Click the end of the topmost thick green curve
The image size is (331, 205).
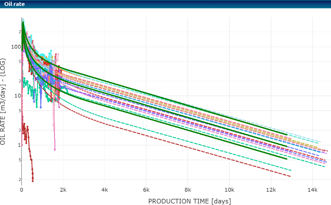coord(287,135)
